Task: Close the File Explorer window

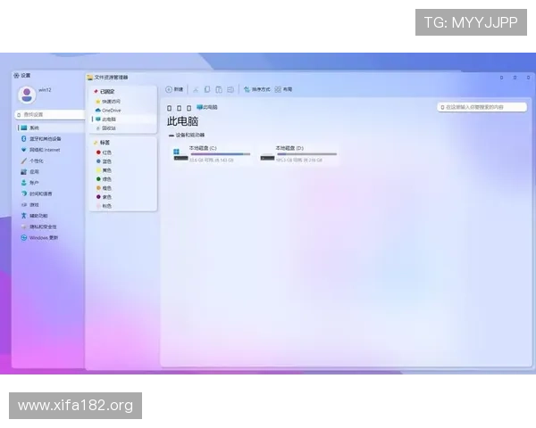Action: [x=528, y=78]
